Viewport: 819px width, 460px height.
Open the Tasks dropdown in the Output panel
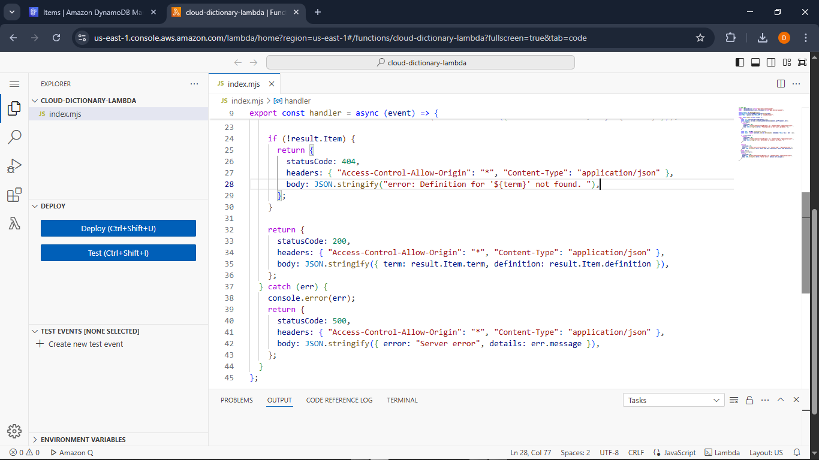tap(673, 400)
